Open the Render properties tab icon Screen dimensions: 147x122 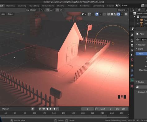coord(132,40)
